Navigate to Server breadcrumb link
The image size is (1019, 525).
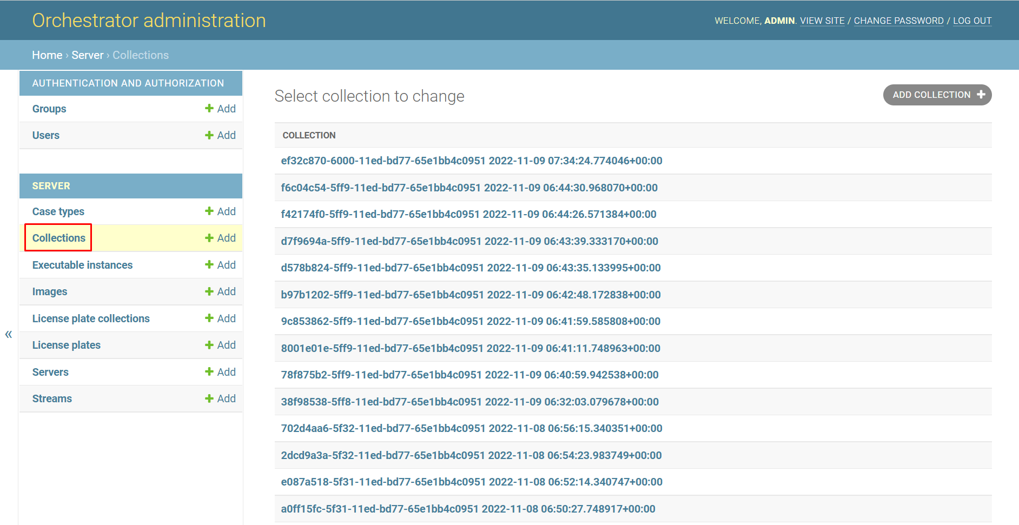(x=87, y=55)
